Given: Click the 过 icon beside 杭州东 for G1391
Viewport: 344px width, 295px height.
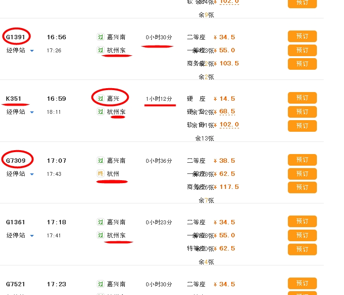Looking at the screenshot, I should (x=101, y=50).
